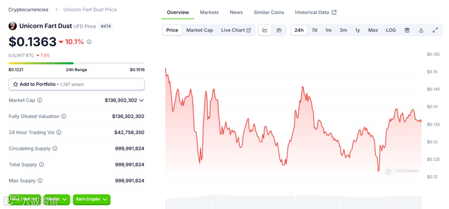
Task: Expand the Market Cap value chevron
Action: click(x=141, y=100)
